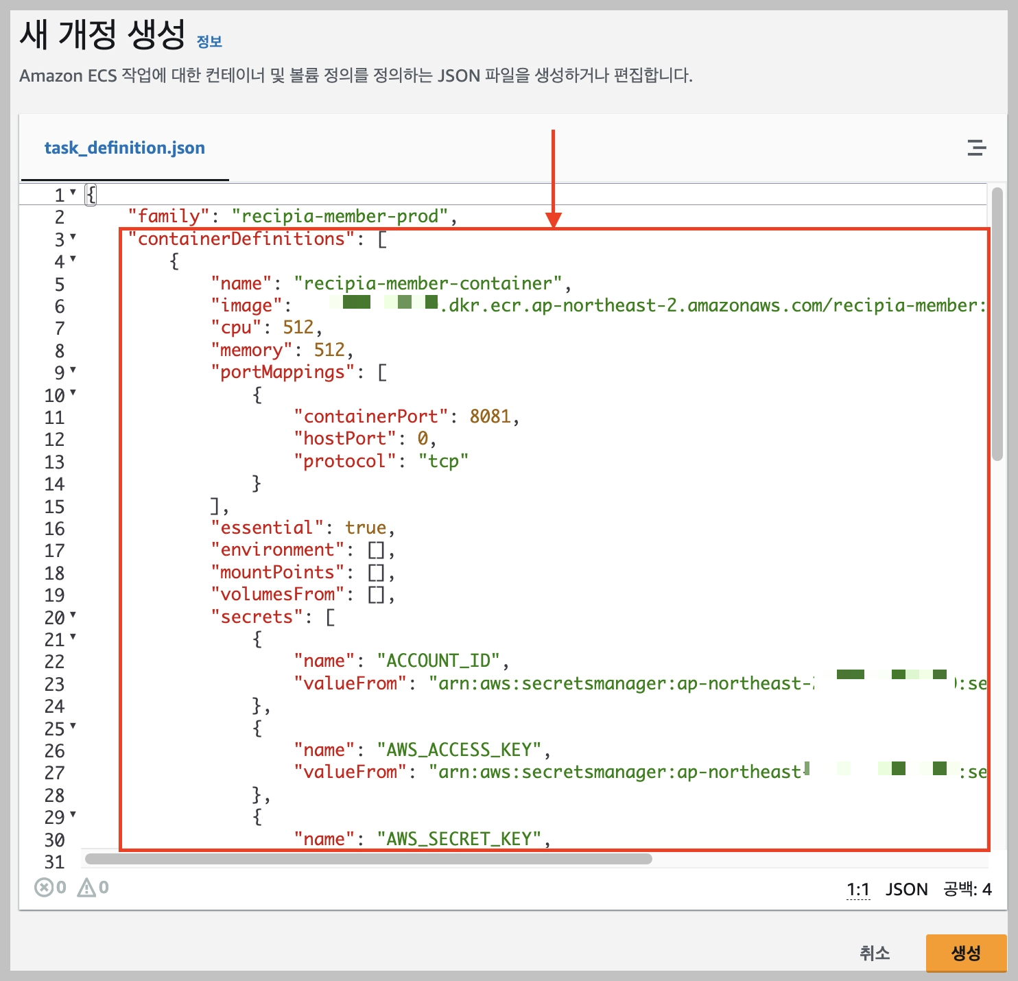Click the 공백: 4 indentation setting
Screen dimensions: 1018x981
966,889
